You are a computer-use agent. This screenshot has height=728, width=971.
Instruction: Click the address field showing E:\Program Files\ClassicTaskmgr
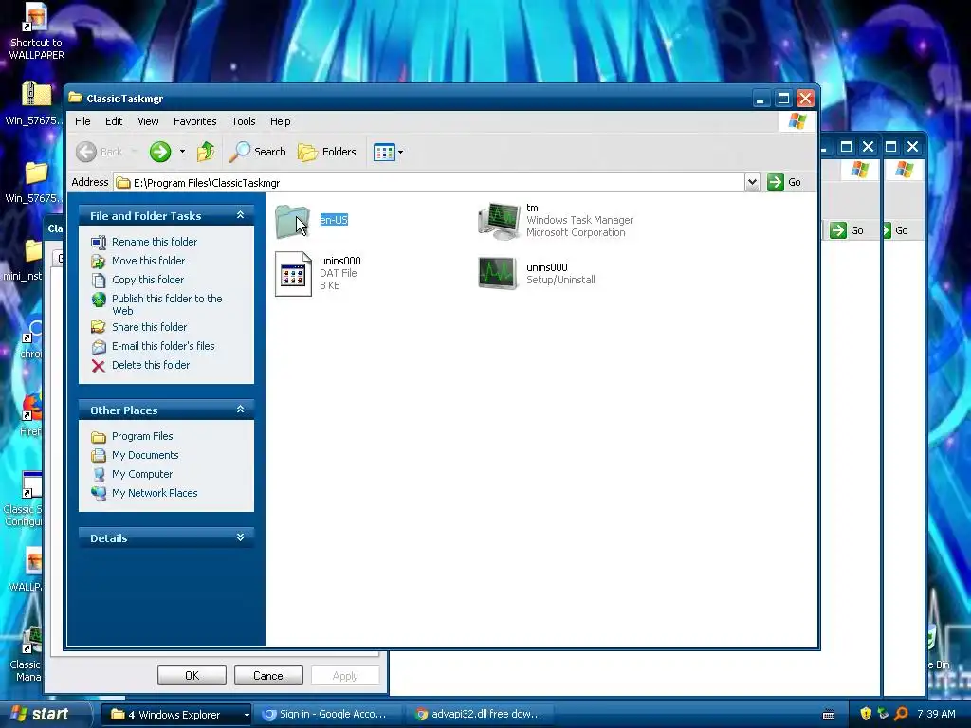(430, 183)
